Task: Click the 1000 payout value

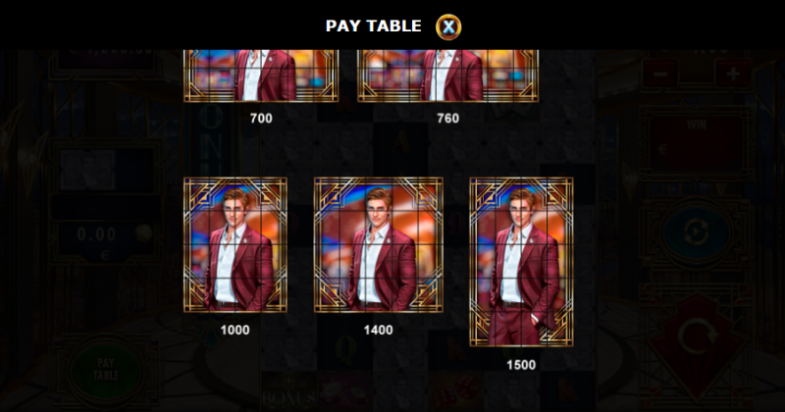Action: [235, 330]
